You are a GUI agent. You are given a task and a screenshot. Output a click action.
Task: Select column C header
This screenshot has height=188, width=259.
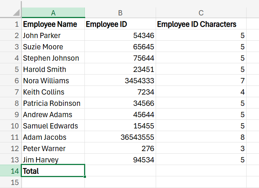(201, 13)
